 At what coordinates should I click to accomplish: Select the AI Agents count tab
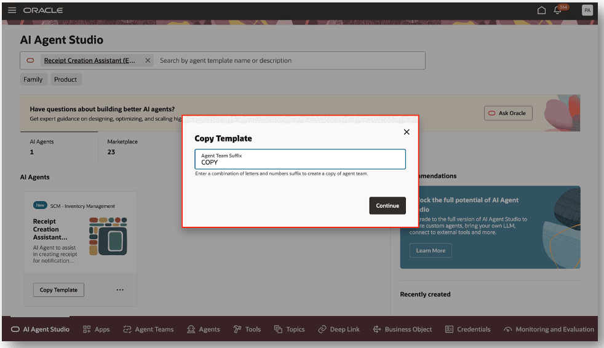tap(59, 147)
